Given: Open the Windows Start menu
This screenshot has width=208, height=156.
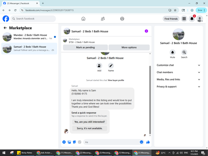Looking at the screenshot, I should 4,153.
